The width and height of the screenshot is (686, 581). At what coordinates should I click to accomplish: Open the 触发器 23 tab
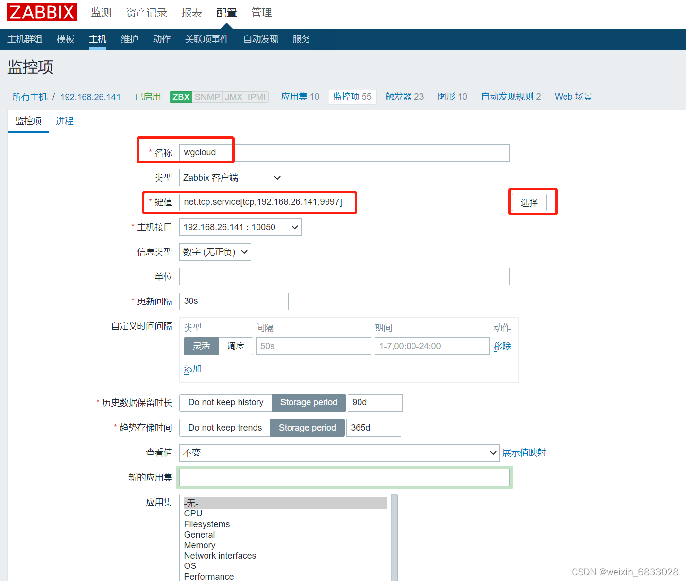click(x=404, y=96)
